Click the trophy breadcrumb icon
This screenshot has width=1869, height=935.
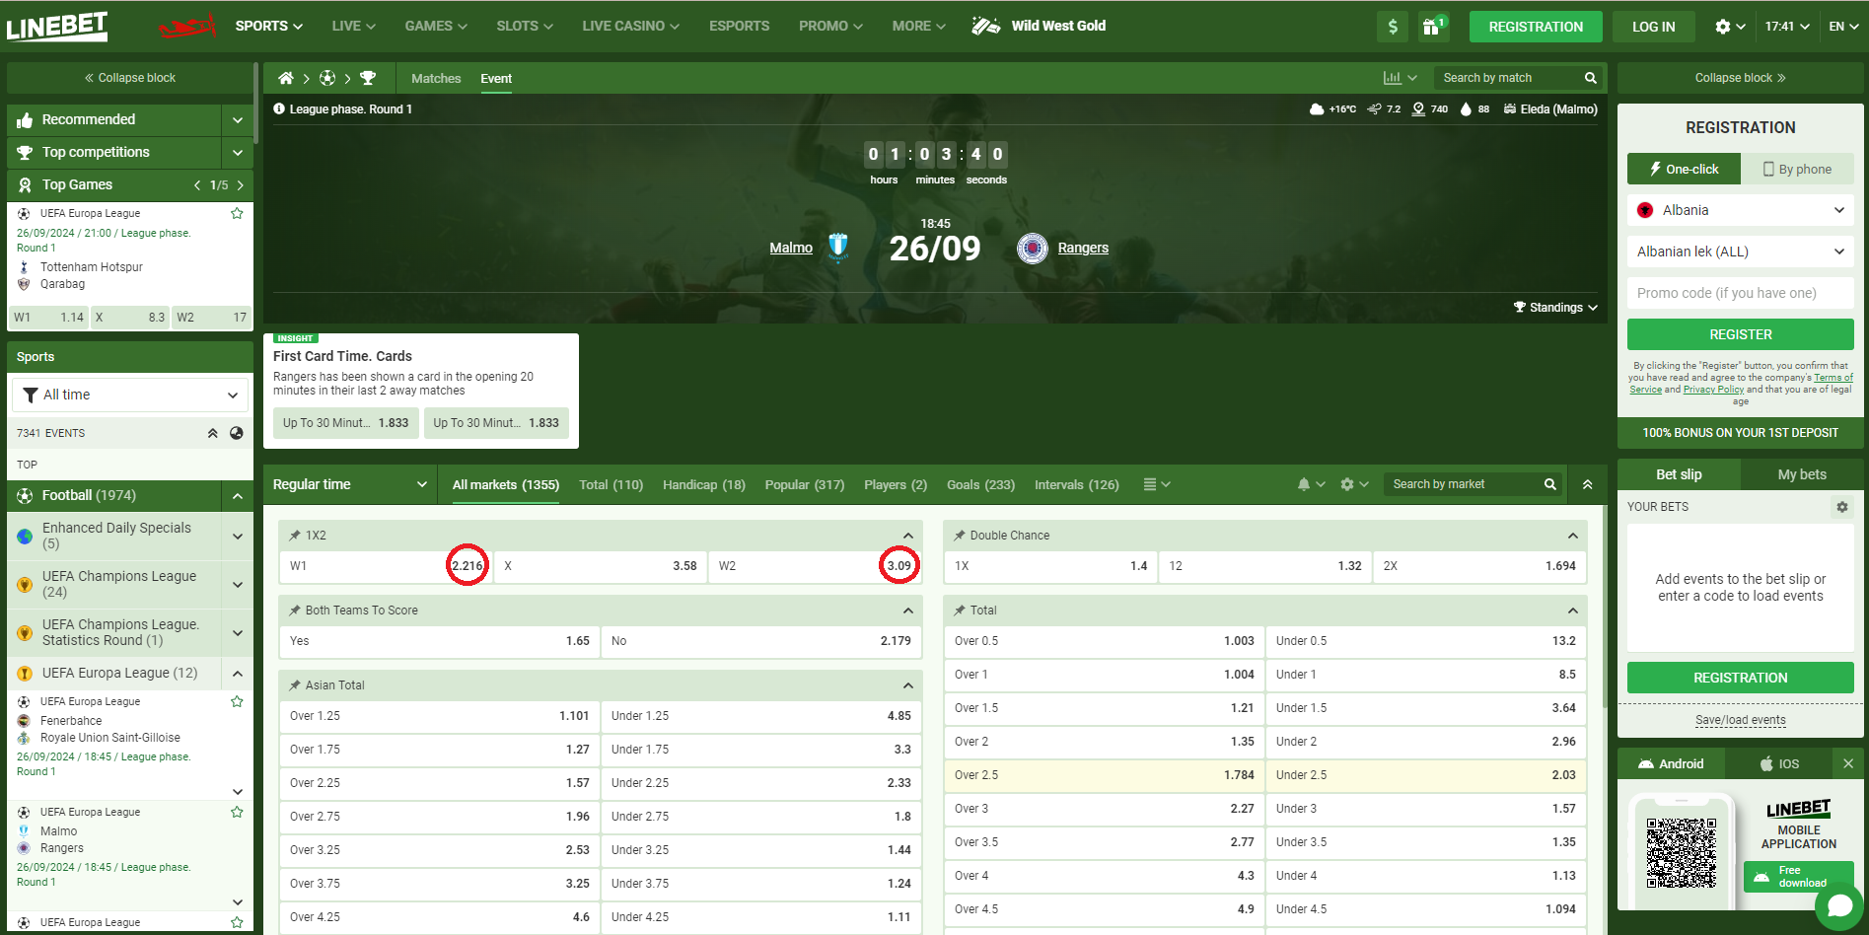(368, 78)
